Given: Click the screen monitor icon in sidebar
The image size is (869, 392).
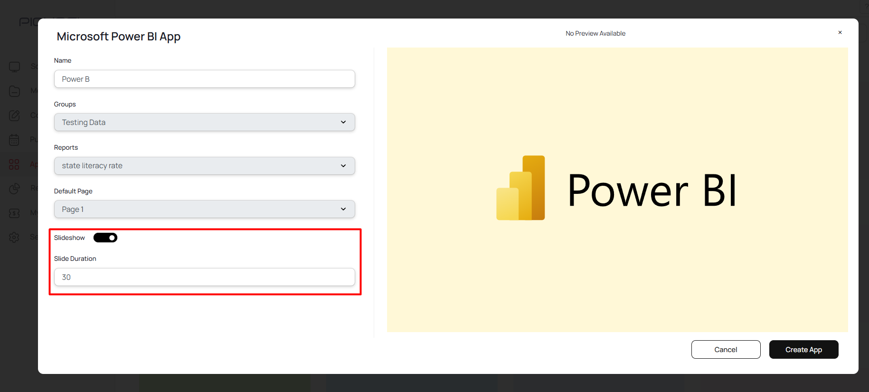Looking at the screenshot, I should point(15,67).
